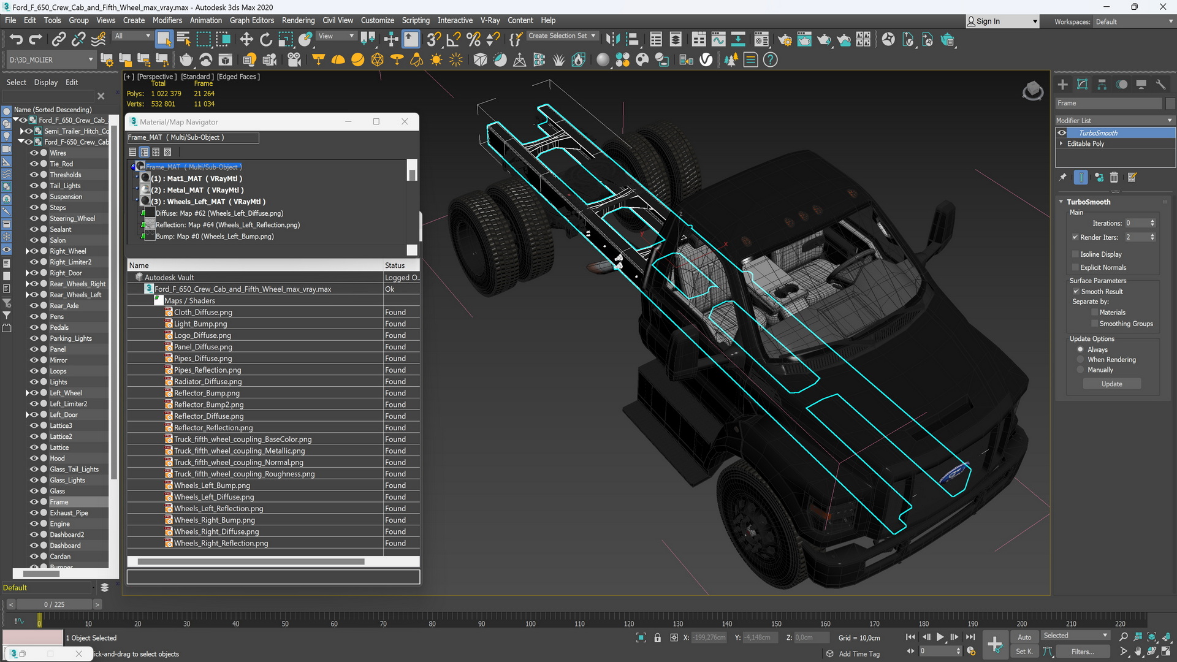Viewport: 1177px width, 662px height.
Task: Open the Workspaces Default dropdown
Action: [1134, 21]
